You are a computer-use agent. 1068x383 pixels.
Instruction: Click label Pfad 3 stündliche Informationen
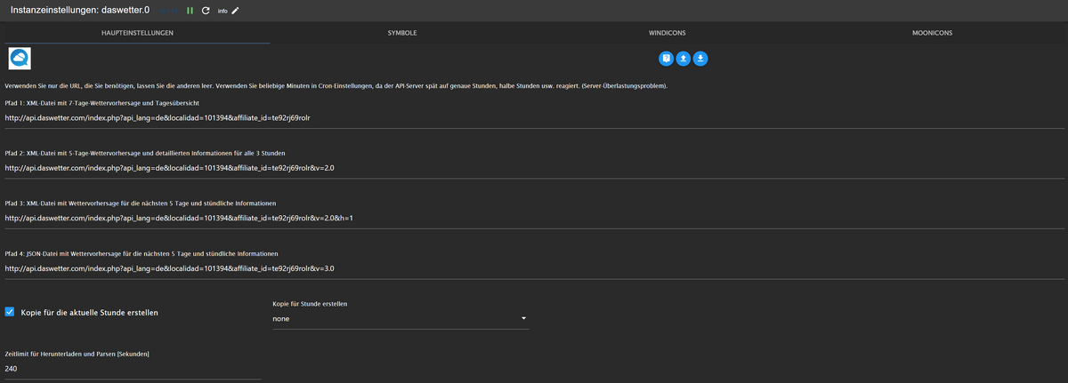(141, 203)
